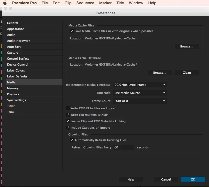Image resolution: width=209 pixels, height=187 pixels.
Task: Open Indeterminate Media Timebase dropdown
Action: pos(140,85)
